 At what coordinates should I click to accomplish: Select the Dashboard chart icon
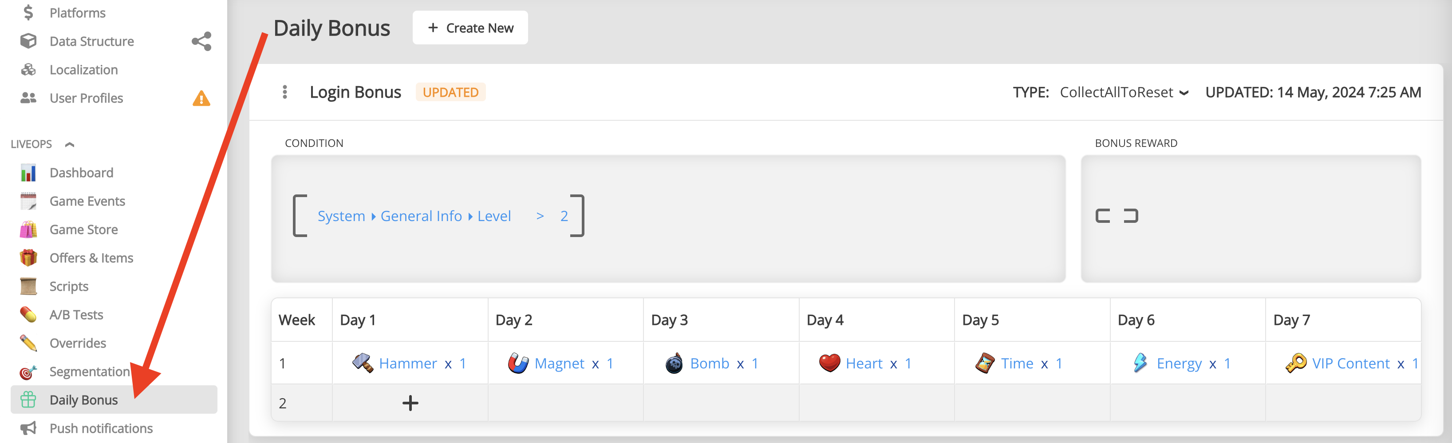tap(29, 172)
